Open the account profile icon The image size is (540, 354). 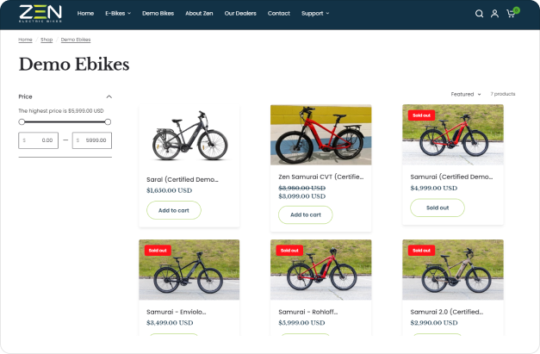point(494,14)
